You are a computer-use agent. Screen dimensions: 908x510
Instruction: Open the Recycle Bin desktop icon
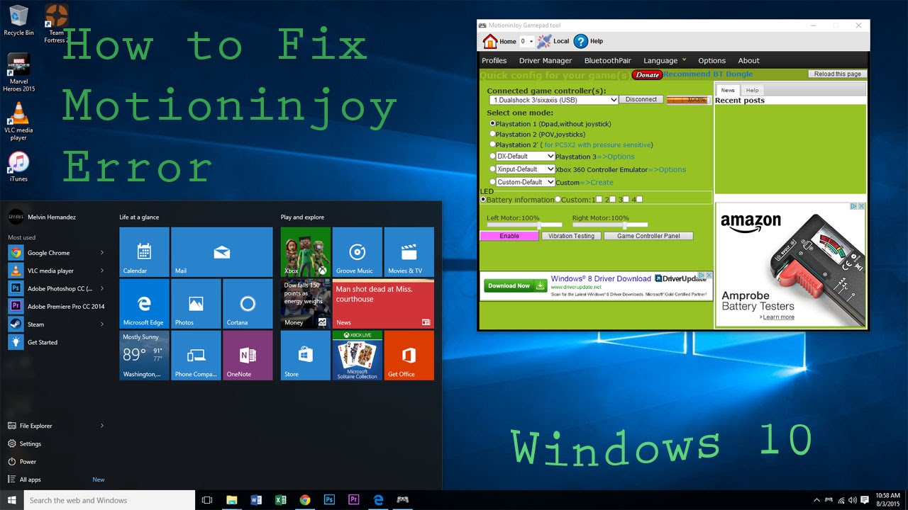[x=18, y=20]
